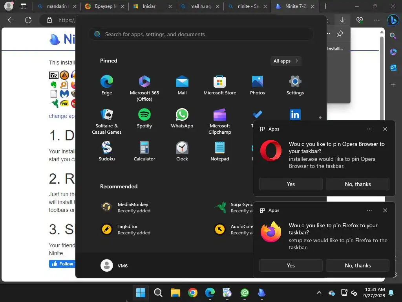Dismiss the Firefox pin notification
This screenshot has height=302, width=402.
tap(385, 210)
